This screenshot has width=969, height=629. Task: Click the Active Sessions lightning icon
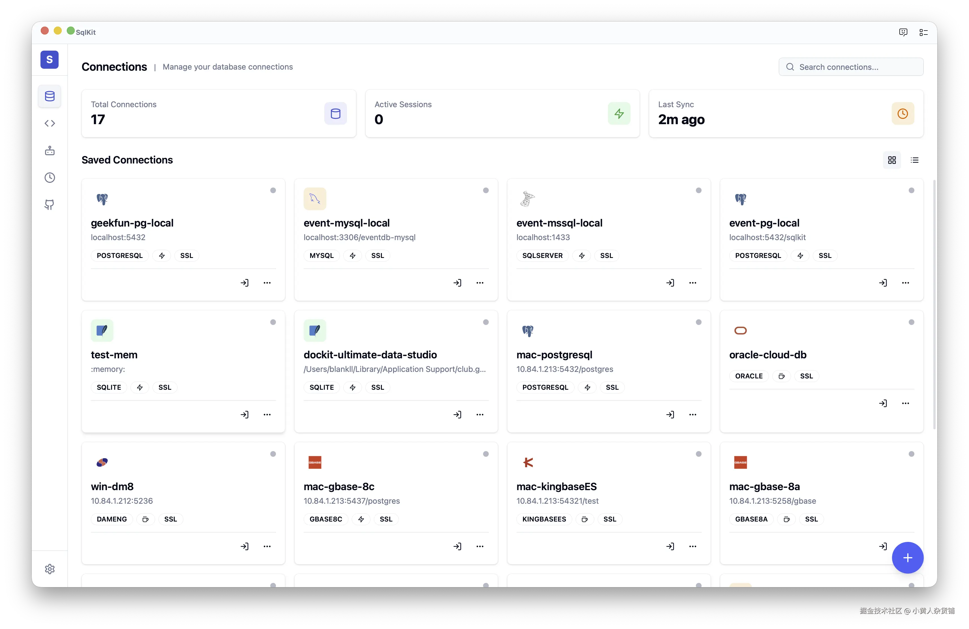click(x=619, y=113)
